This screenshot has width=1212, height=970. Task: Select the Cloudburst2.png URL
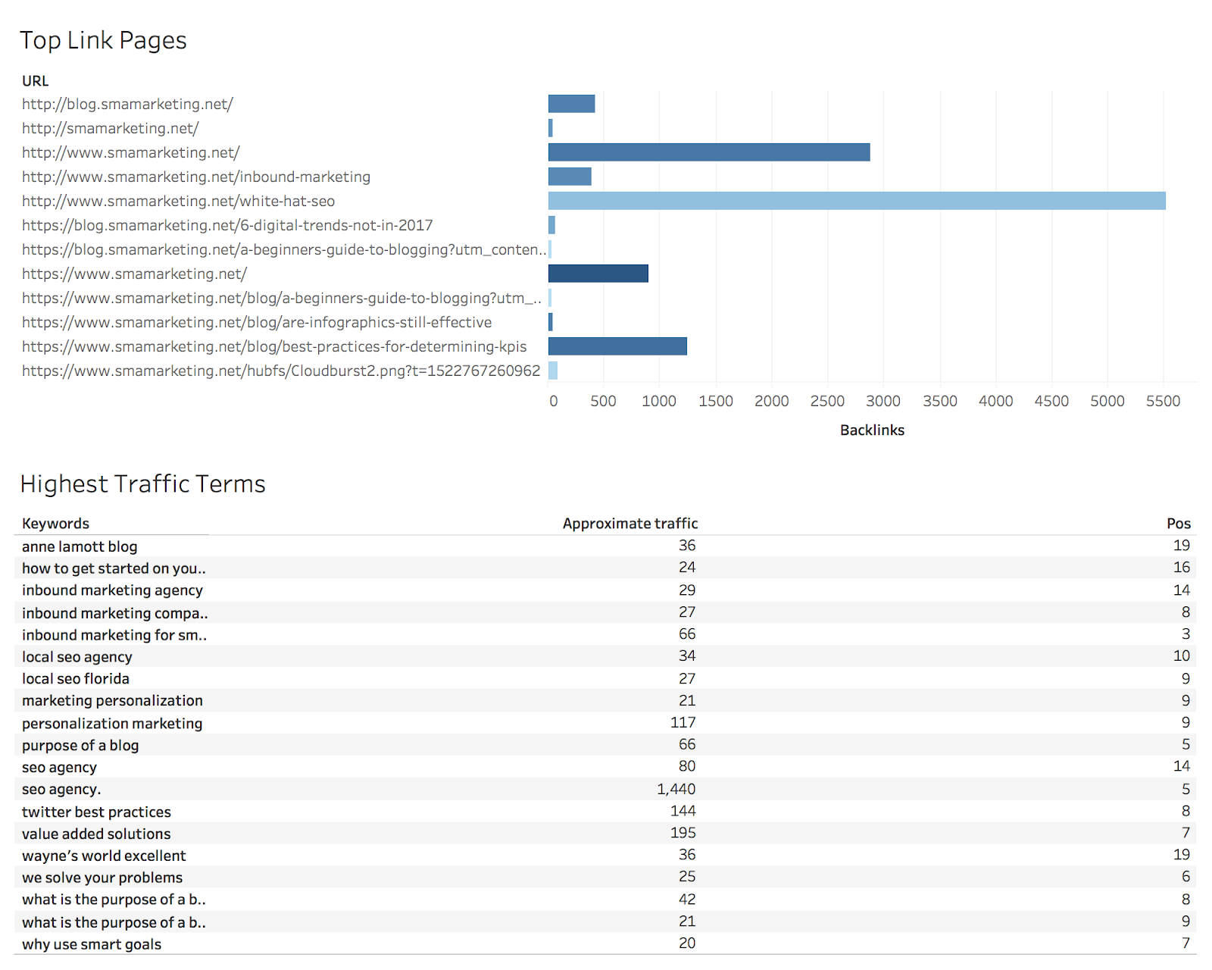[x=281, y=371]
